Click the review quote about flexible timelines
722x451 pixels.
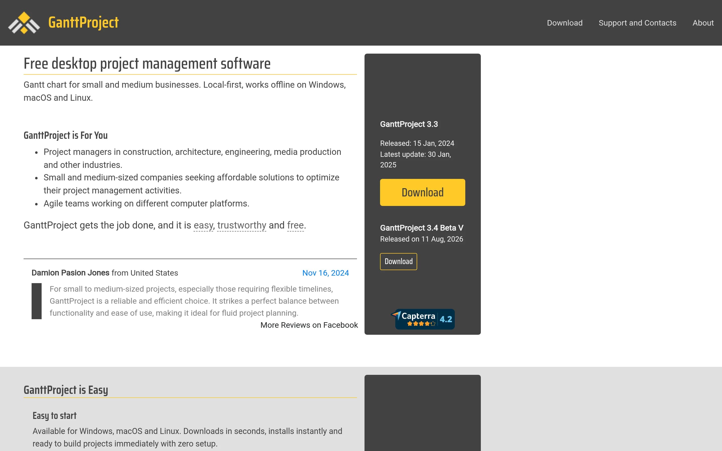pyautogui.click(x=194, y=301)
